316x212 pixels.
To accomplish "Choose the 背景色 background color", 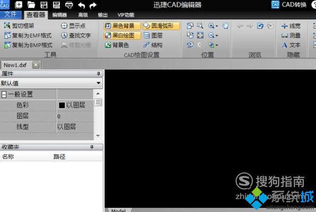I will (117, 45).
